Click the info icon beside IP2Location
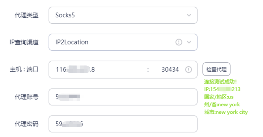Image resolution: width=263 pixels, height=137 pixels. [x=179, y=42]
